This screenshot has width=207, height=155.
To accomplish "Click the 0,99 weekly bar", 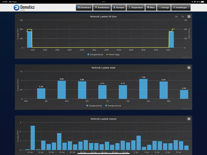I will [62, 90].
